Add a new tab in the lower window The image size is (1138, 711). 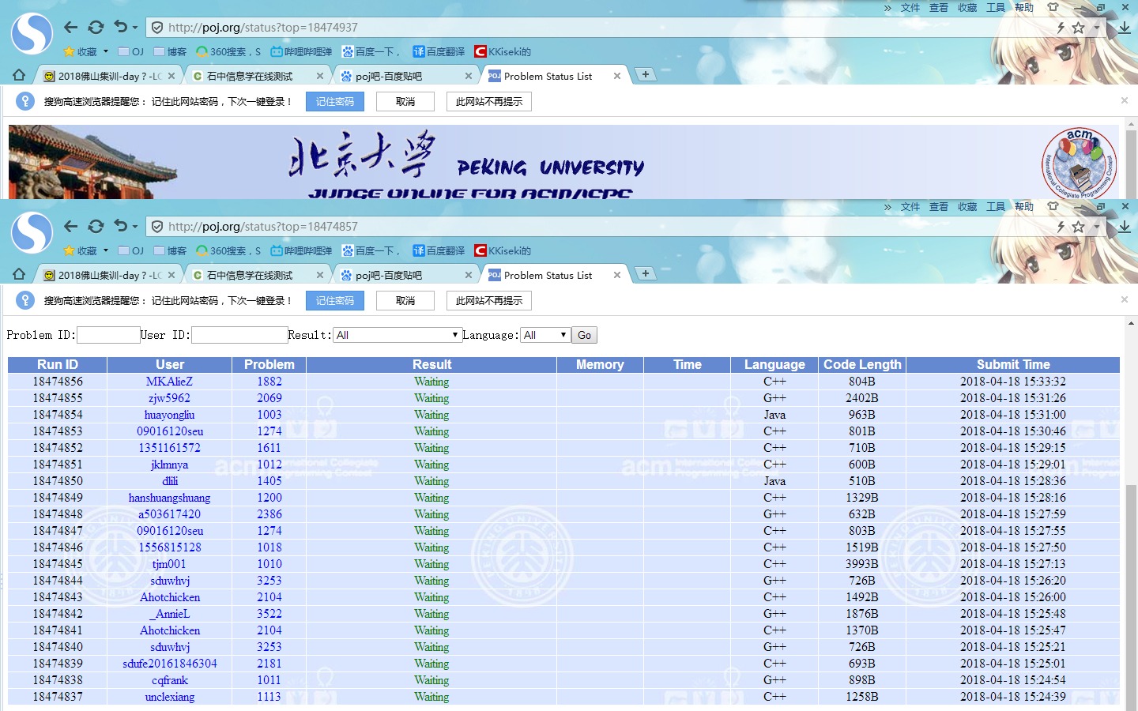(x=646, y=273)
